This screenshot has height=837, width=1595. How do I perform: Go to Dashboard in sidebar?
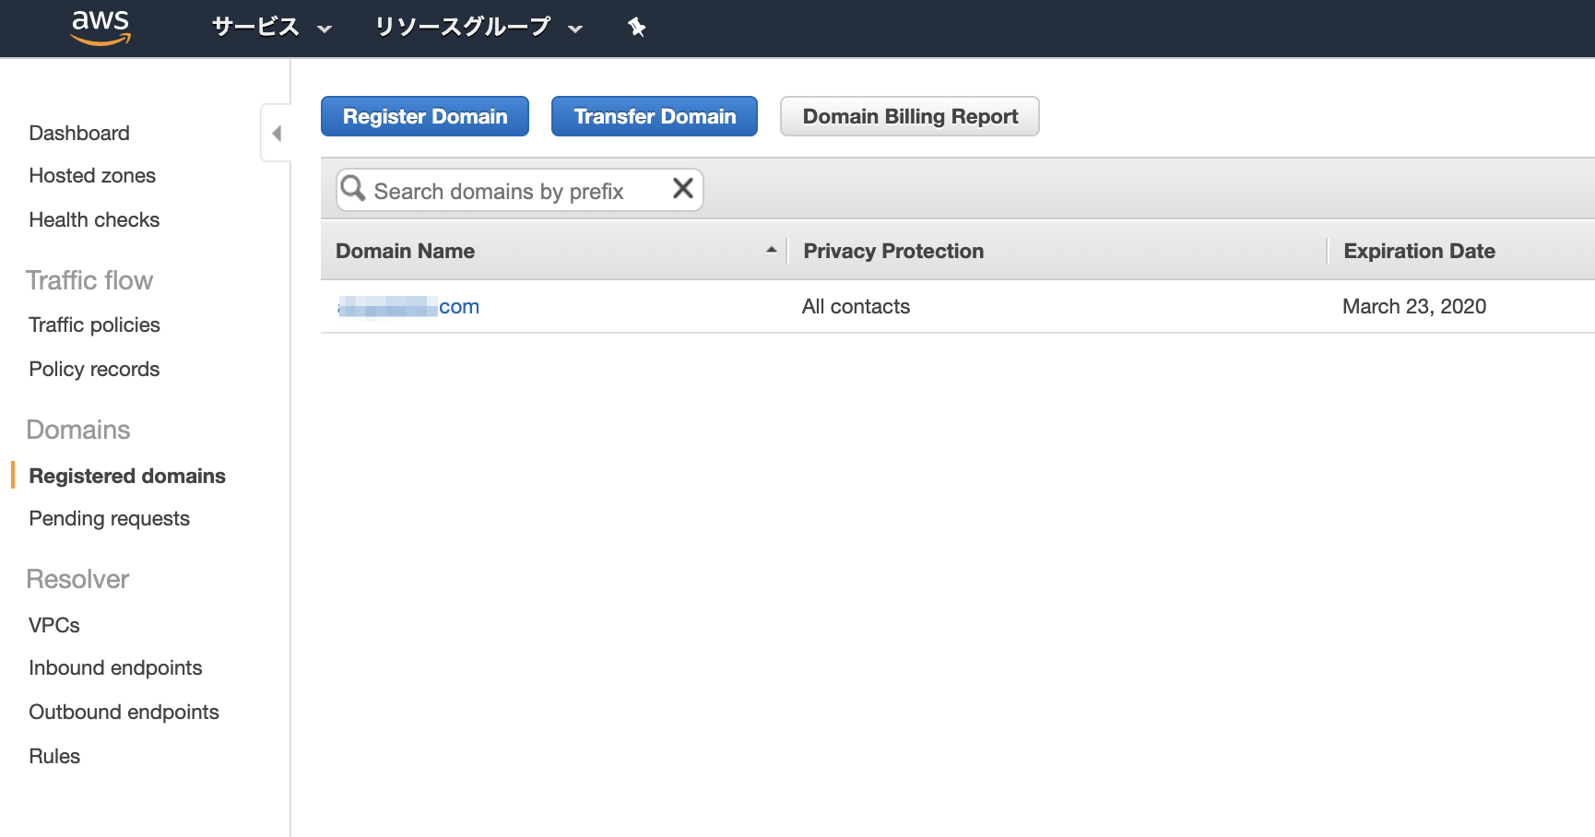click(79, 133)
